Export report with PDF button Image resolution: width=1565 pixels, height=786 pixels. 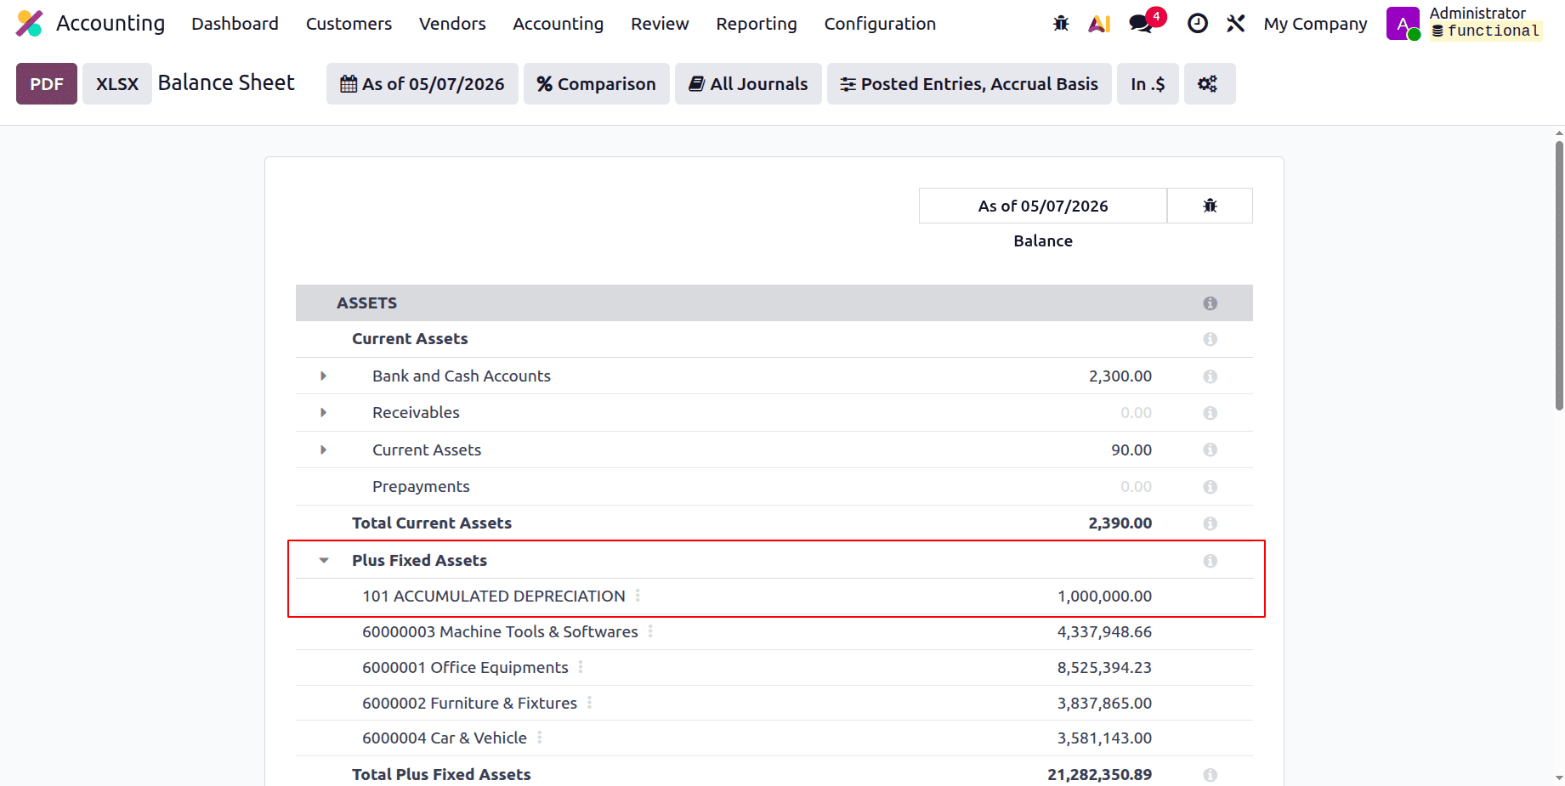47,83
